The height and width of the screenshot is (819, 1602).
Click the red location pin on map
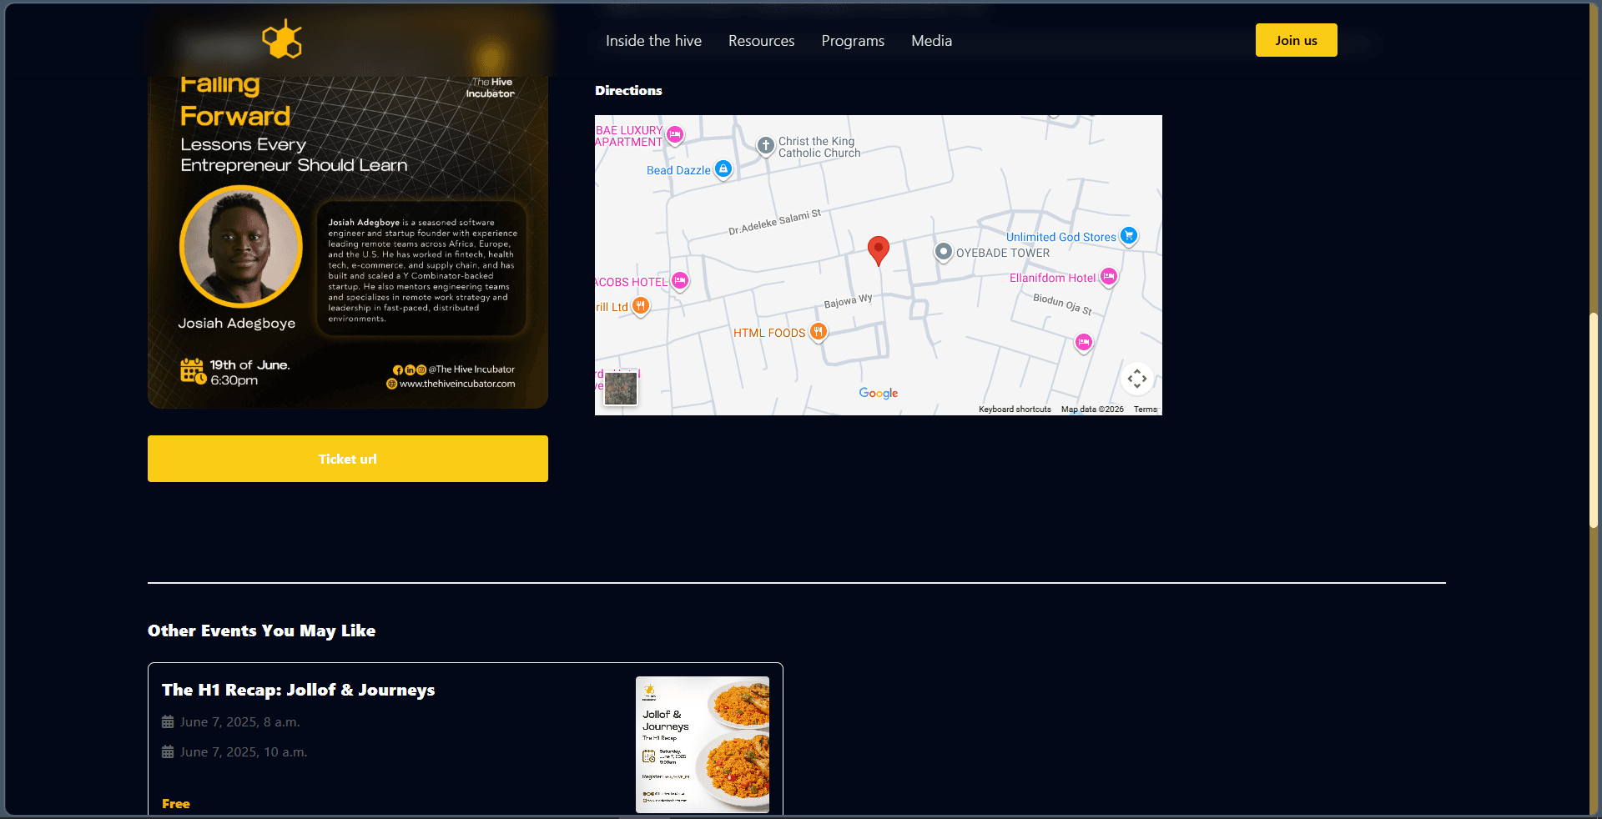pyautogui.click(x=878, y=250)
